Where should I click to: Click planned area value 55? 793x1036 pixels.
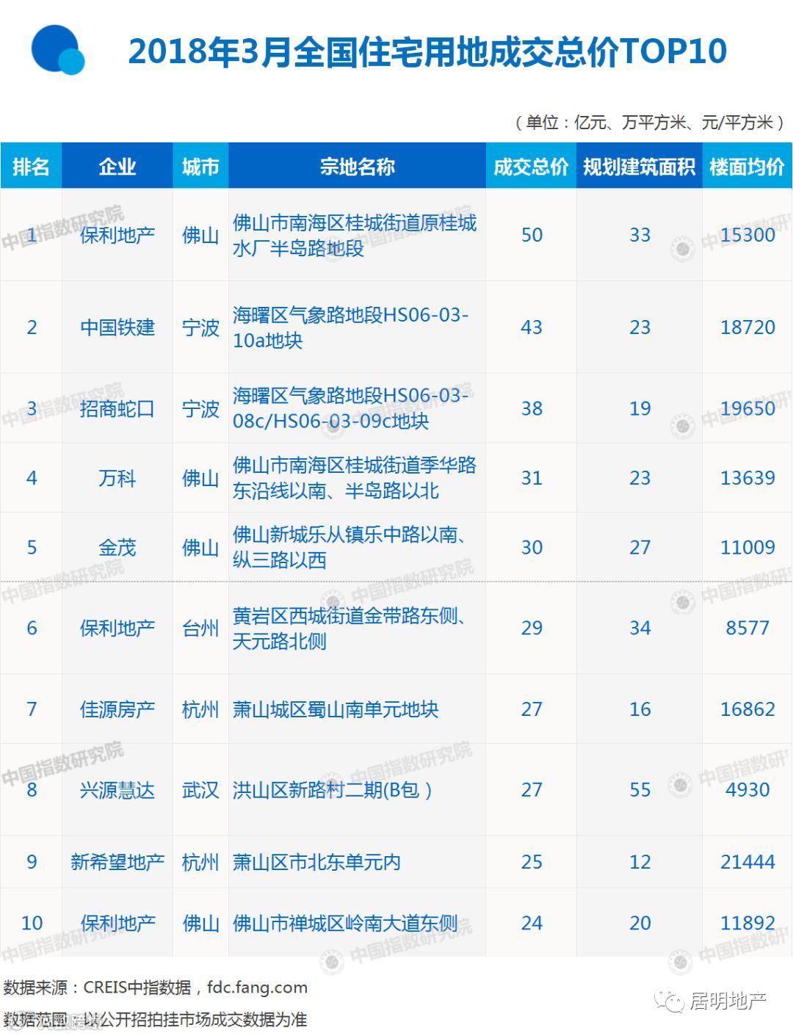point(640,790)
